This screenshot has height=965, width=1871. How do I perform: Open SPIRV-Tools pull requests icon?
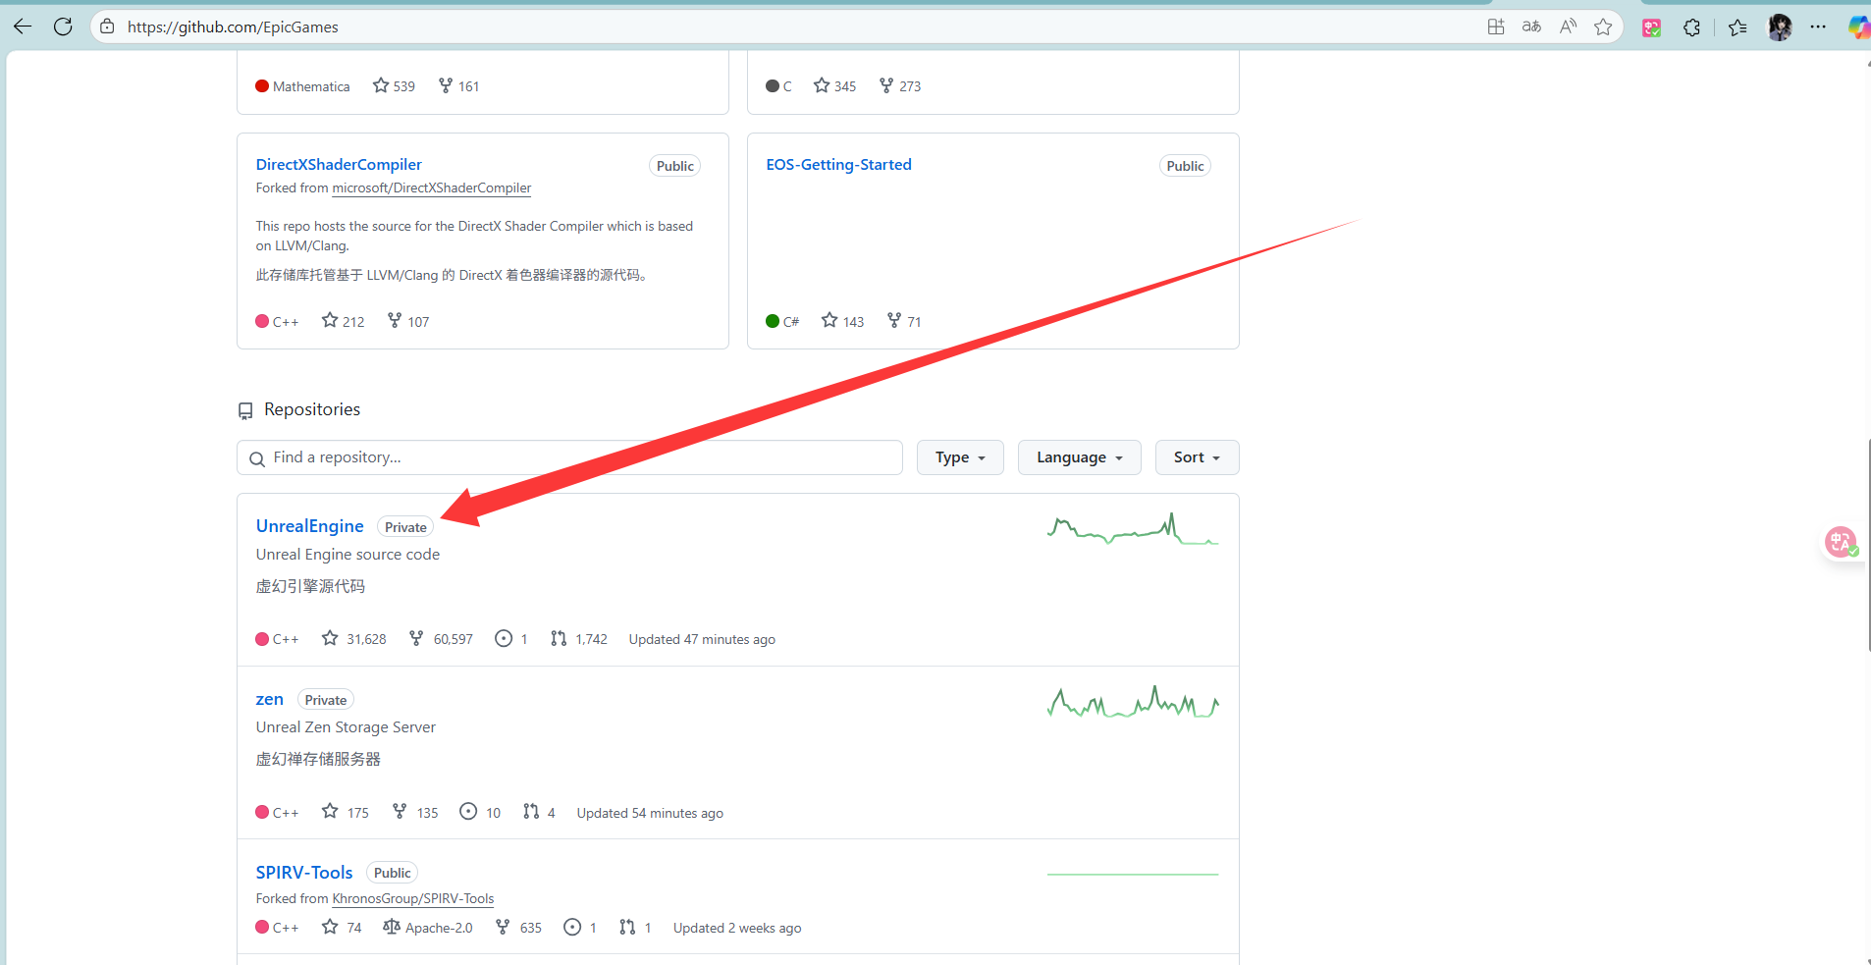(x=627, y=927)
